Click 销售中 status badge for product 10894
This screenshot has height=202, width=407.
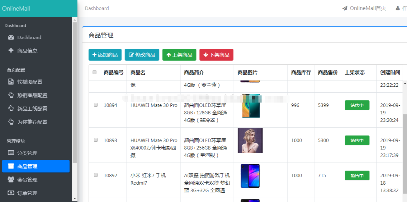[357, 105]
